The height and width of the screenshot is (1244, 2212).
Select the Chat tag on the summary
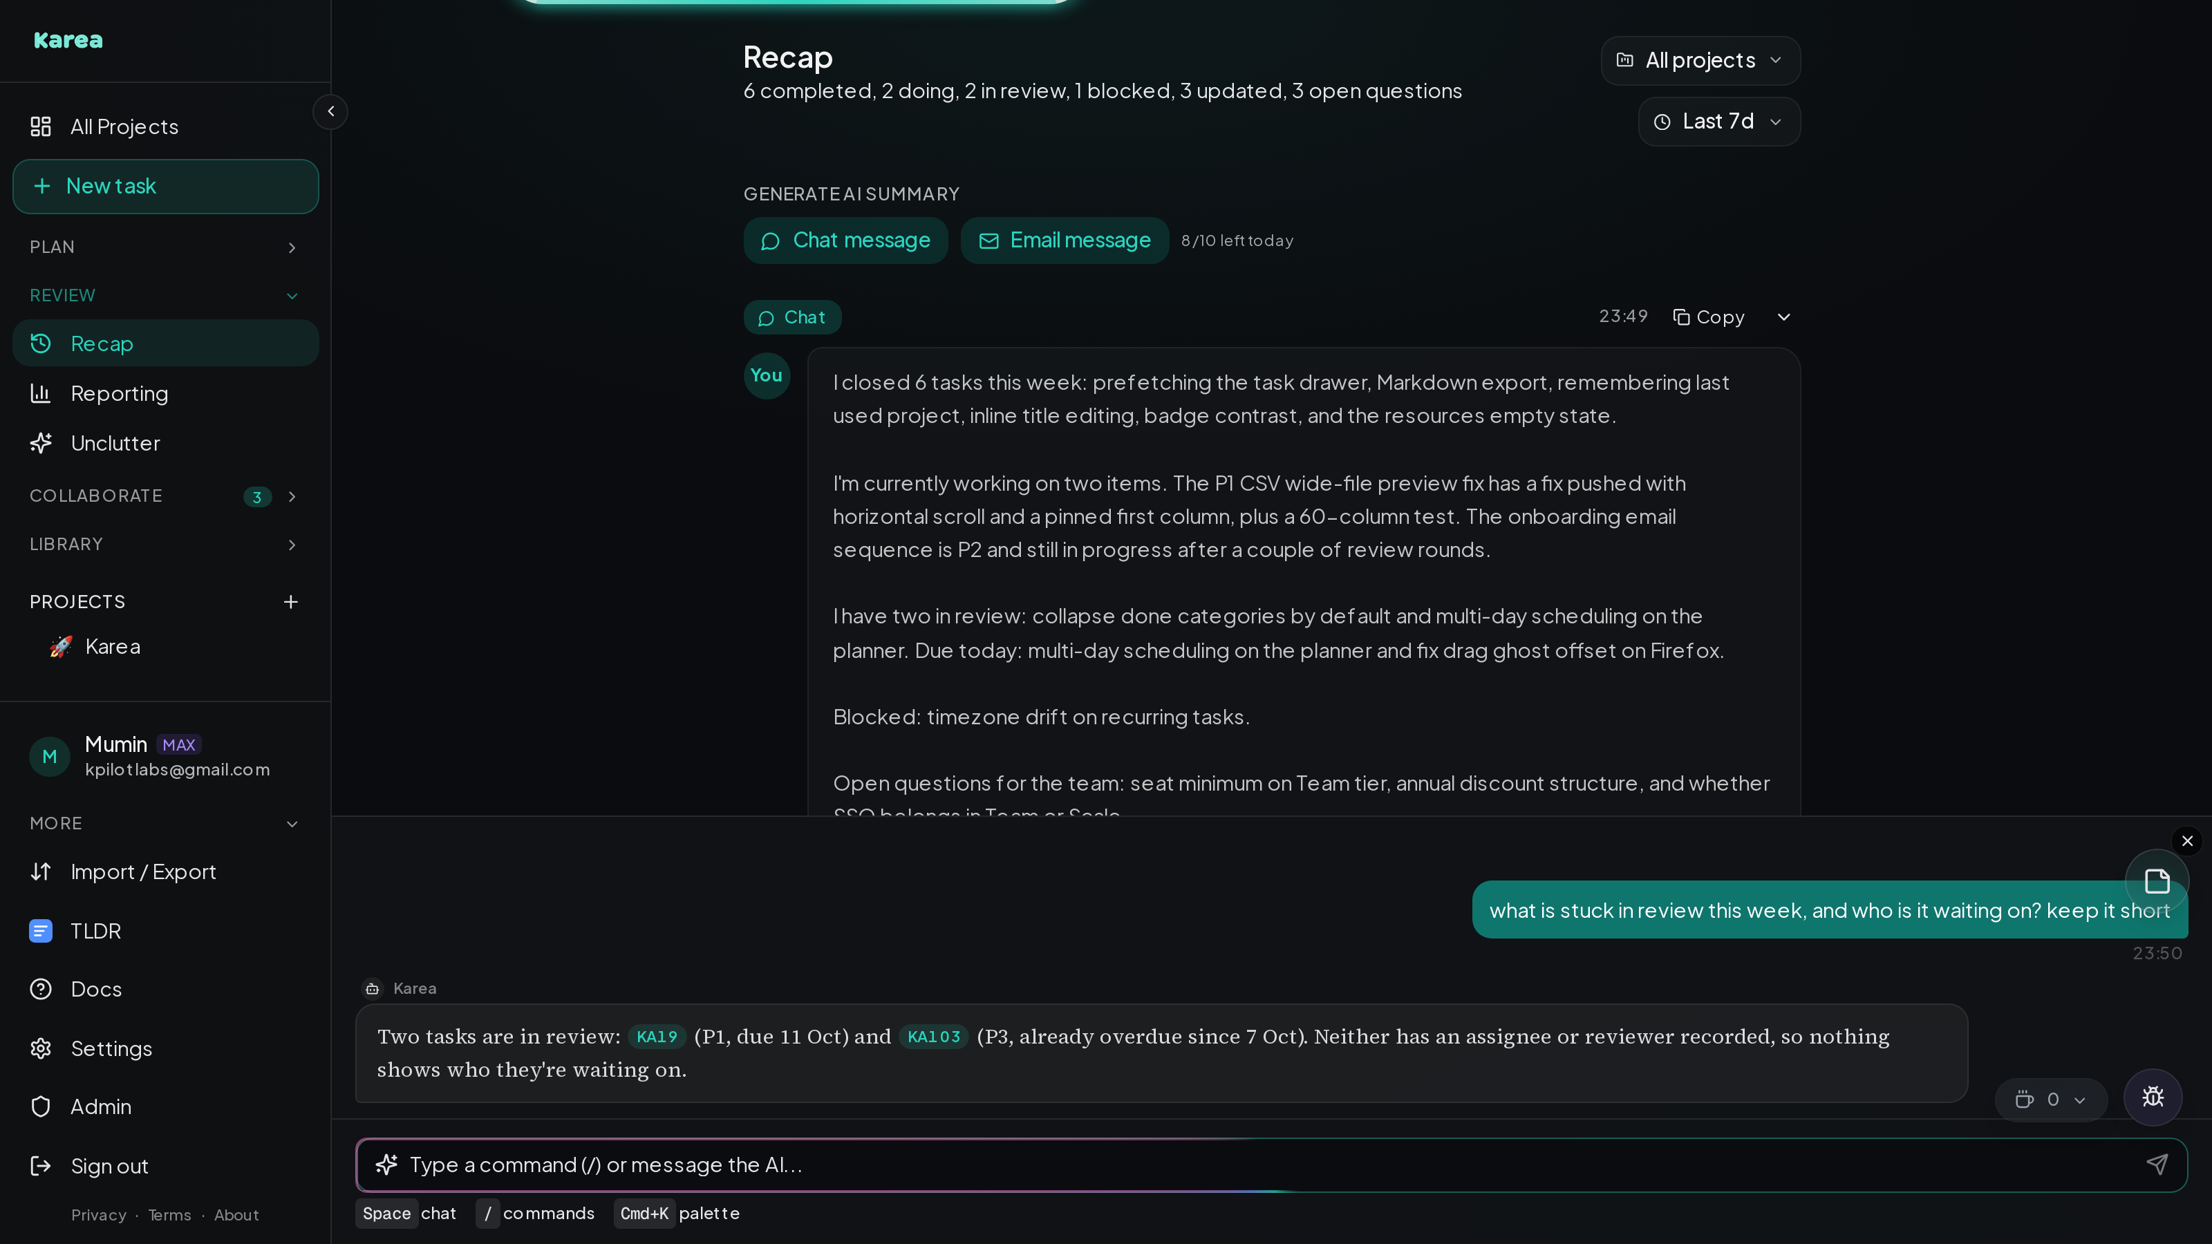(791, 317)
